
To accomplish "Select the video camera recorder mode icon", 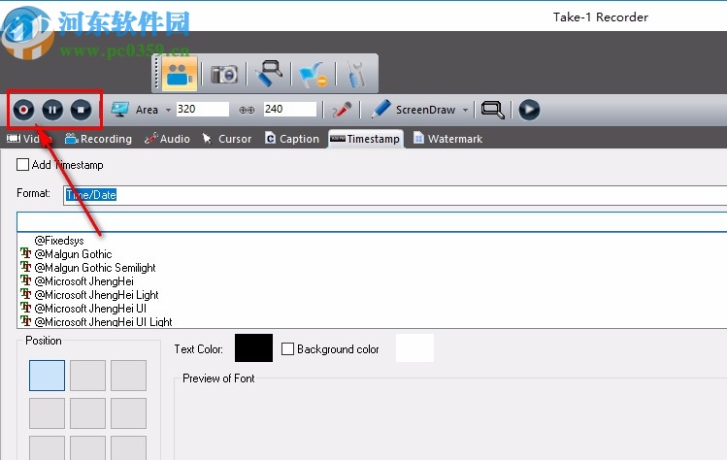I will click(180, 74).
